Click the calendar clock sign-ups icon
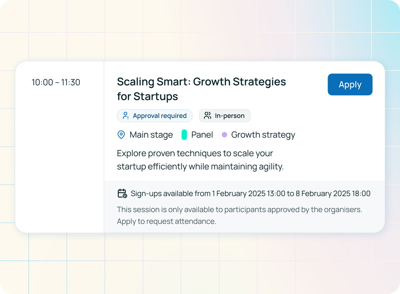Viewport: 400px width, 294px height. tap(122, 194)
